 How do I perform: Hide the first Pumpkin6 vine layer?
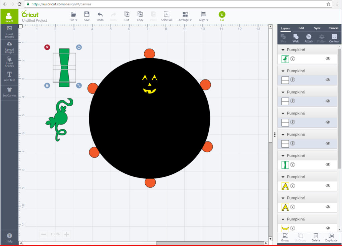[328, 59]
